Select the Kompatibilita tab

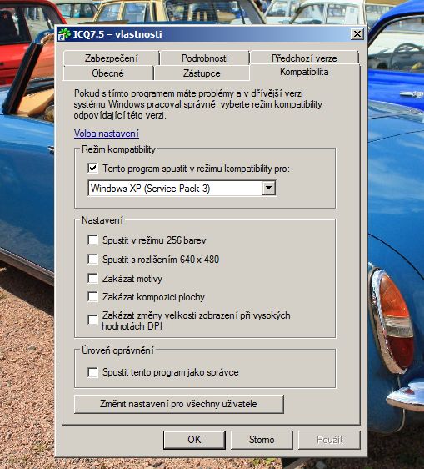click(x=304, y=72)
